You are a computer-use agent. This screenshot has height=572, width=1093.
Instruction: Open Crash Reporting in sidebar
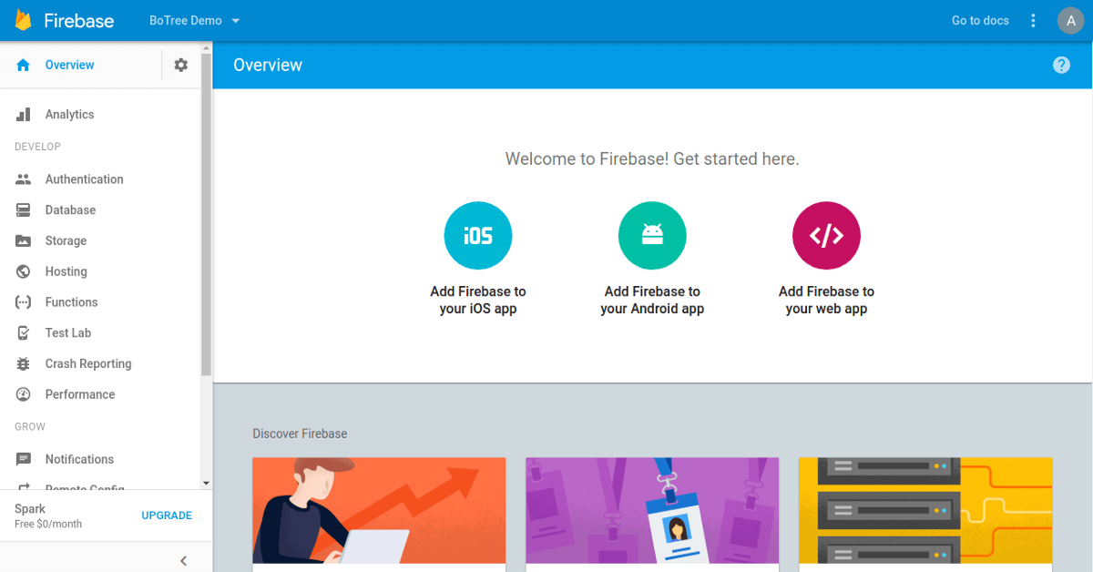tap(88, 363)
